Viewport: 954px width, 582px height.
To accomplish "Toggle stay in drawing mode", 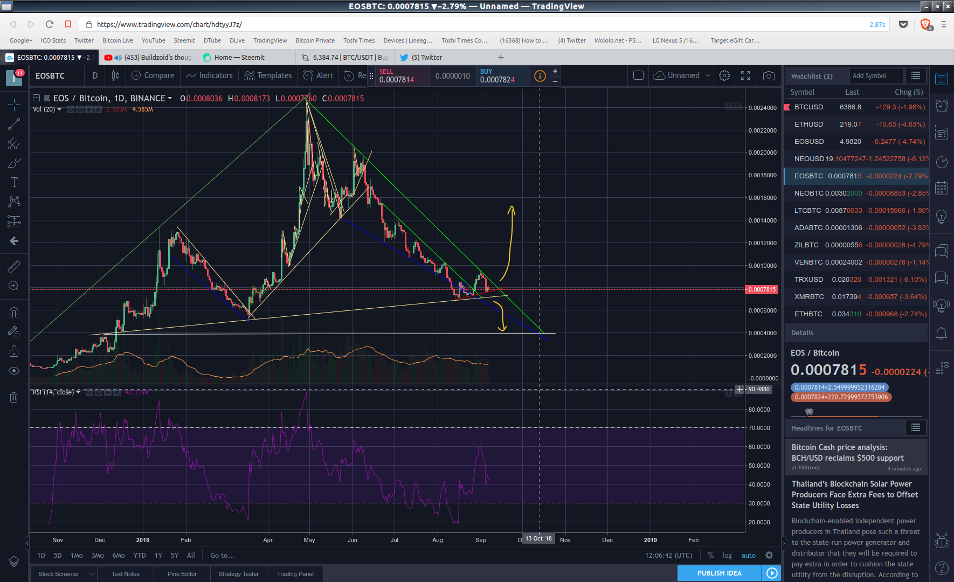I will pyautogui.click(x=14, y=332).
